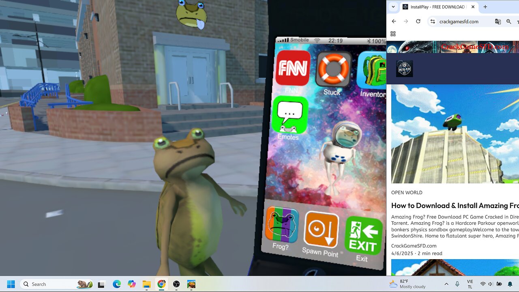Open the Amazing Frog article thumbnail image
The height and width of the screenshot is (292, 519).
455,134
